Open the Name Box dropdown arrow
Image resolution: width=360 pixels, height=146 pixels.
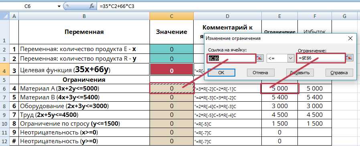click(59, 6)
